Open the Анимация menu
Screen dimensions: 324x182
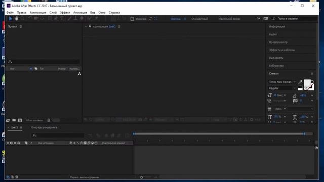[x=80, y=13]
